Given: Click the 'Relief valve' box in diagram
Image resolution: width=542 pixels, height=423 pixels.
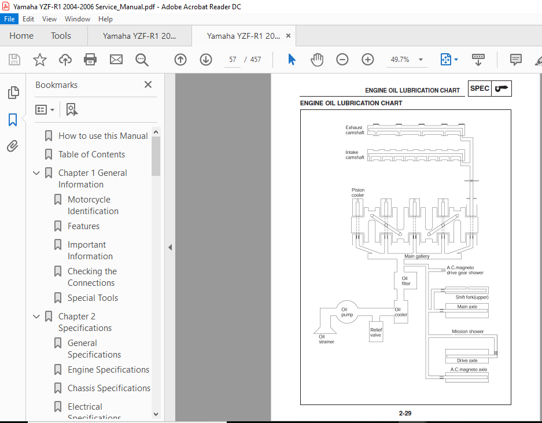Looking at the screenshot, I should click(x=376, y=332).
